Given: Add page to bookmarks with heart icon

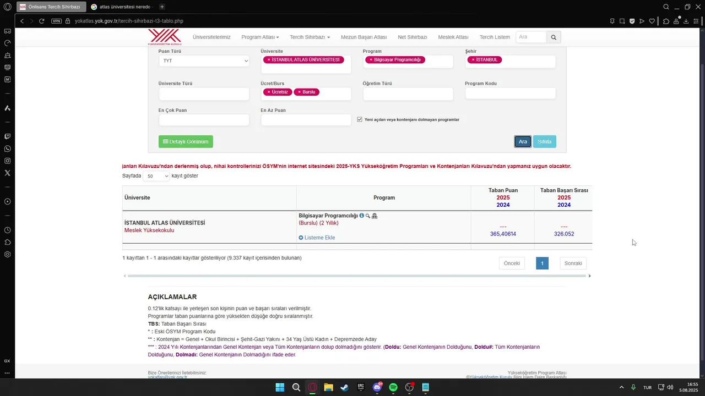Looking at the screenshot, I should pos(652,21).
